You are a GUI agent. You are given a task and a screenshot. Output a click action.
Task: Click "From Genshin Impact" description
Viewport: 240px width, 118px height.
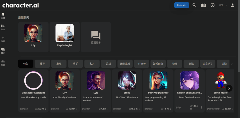[190, 97]
